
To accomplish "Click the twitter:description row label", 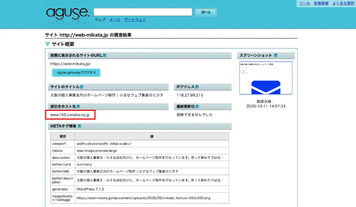I will (x=62, y=180).
